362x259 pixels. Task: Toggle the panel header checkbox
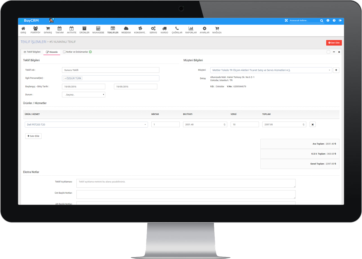click(x=328, y=52)
